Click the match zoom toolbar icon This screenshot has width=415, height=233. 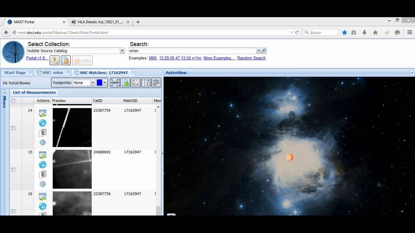(115, 83)
